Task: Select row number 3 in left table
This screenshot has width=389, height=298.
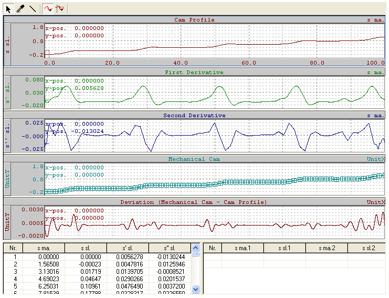Action: 13,272
